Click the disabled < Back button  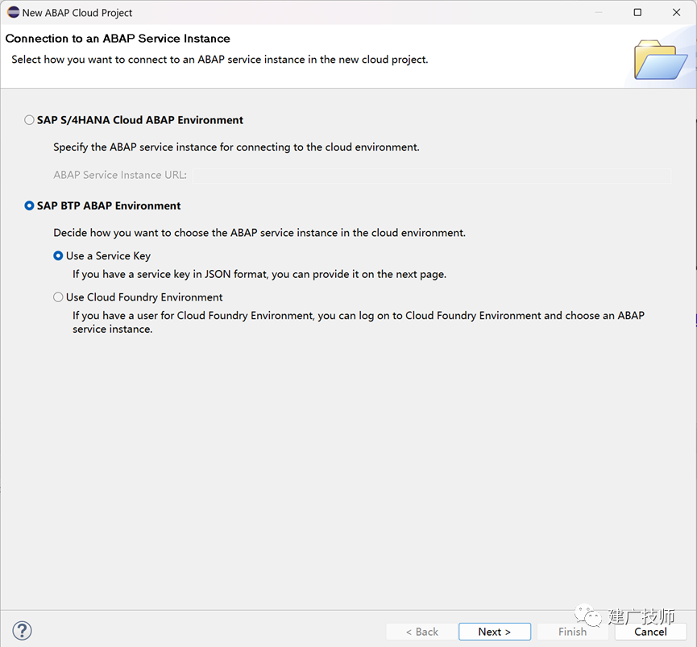[422, 632]
